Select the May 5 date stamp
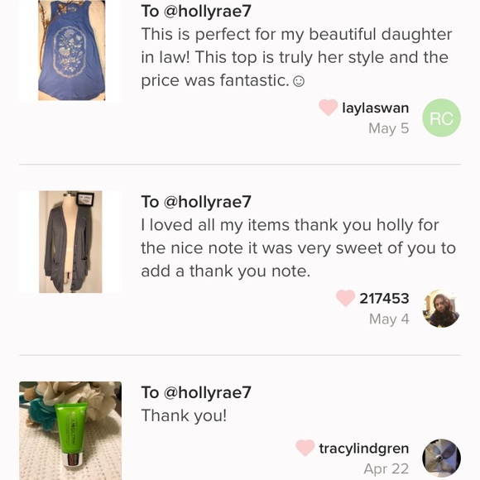The width and height of the screenshot is (480, 480). 389,128
